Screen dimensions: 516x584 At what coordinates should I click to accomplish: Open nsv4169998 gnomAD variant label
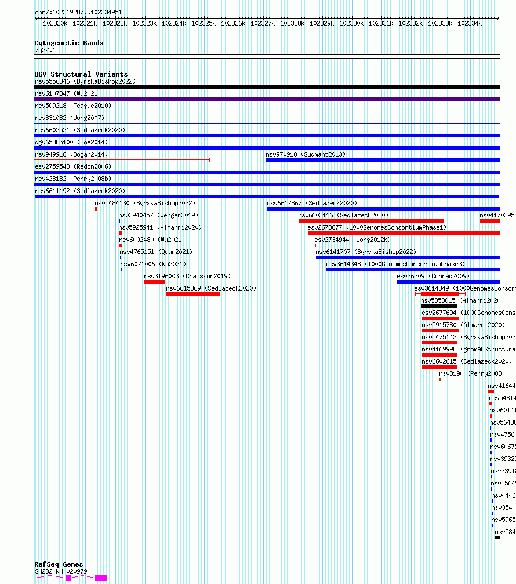[468, 349]
